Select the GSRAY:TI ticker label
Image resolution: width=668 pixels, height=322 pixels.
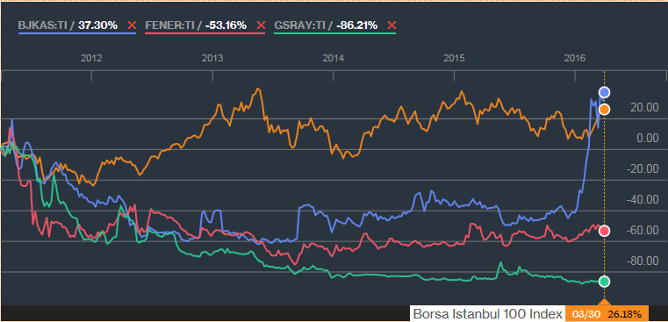click(301, 25)
